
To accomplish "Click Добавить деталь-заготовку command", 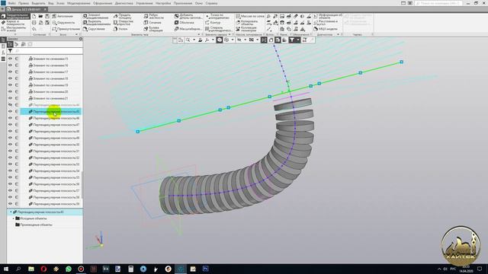I will pyautogui.click(x=188, y=17).
